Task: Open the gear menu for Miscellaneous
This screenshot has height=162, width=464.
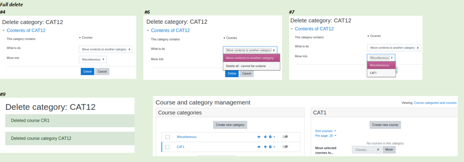Action: (272, 137)
